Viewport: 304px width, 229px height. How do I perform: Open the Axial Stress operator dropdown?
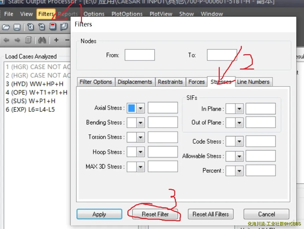(140, 108)
